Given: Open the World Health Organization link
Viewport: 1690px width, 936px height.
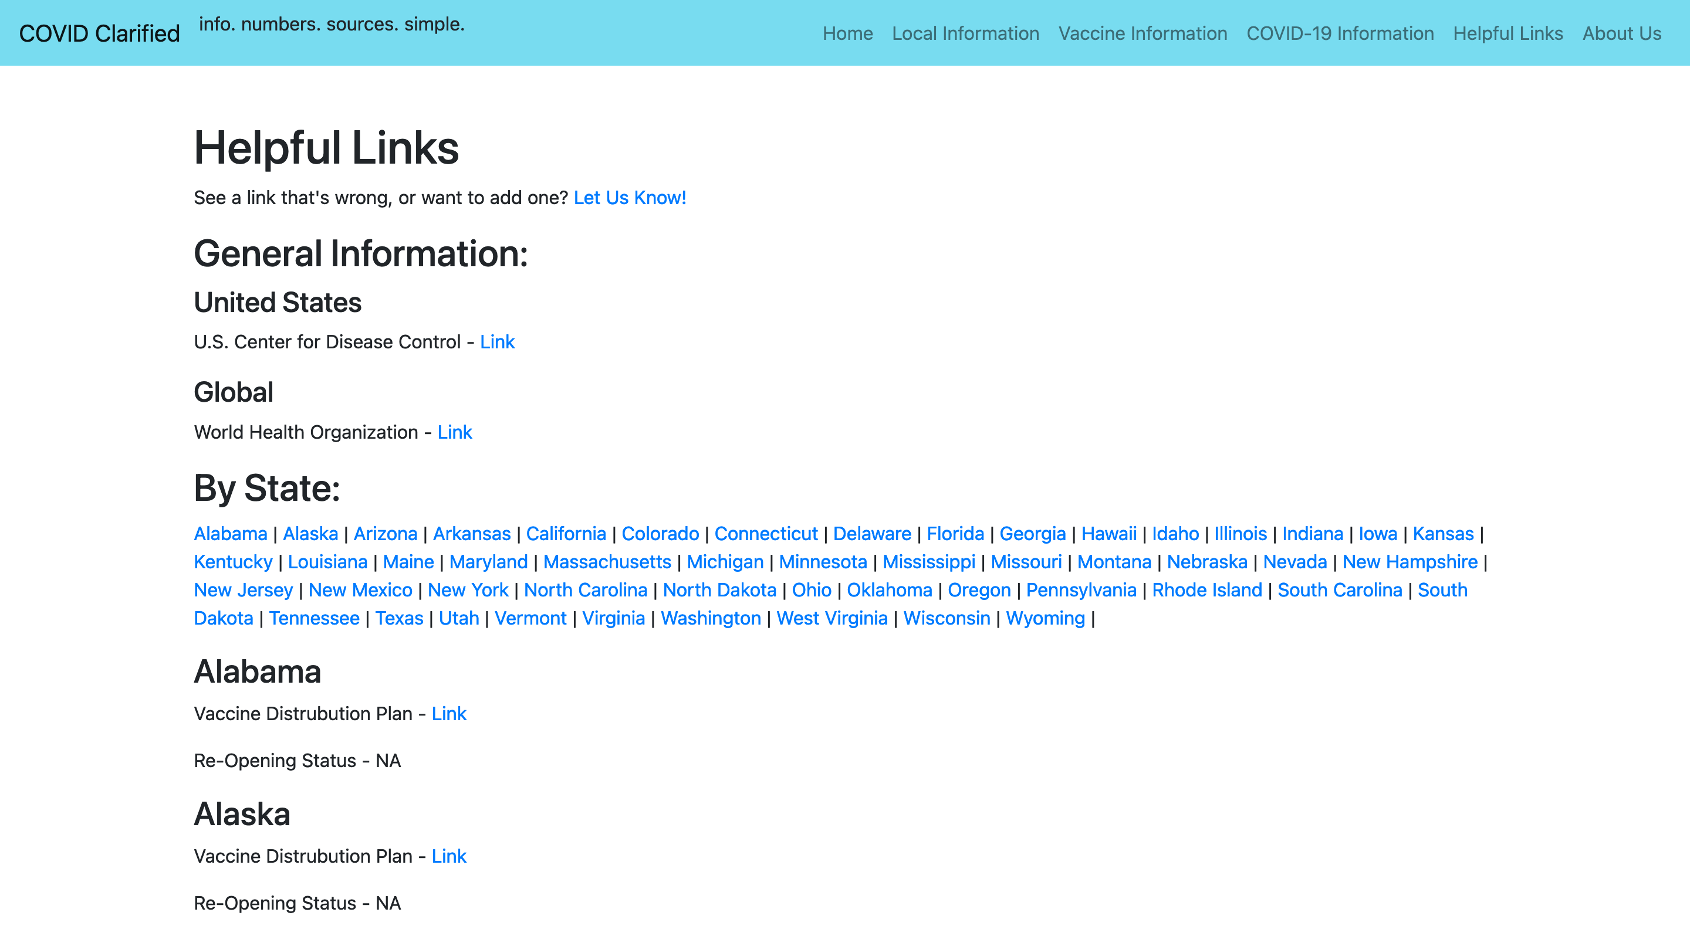Looking at the screenshot, I should [x=454, y=432].
